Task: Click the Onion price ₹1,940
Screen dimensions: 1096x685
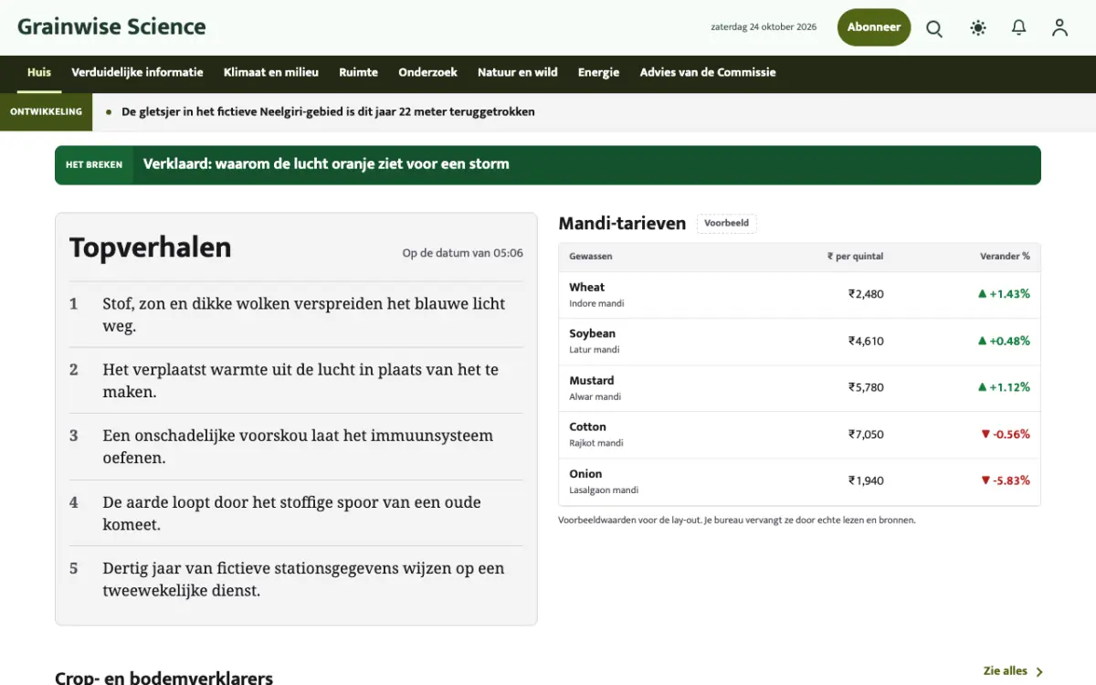Action: [866, 480]
